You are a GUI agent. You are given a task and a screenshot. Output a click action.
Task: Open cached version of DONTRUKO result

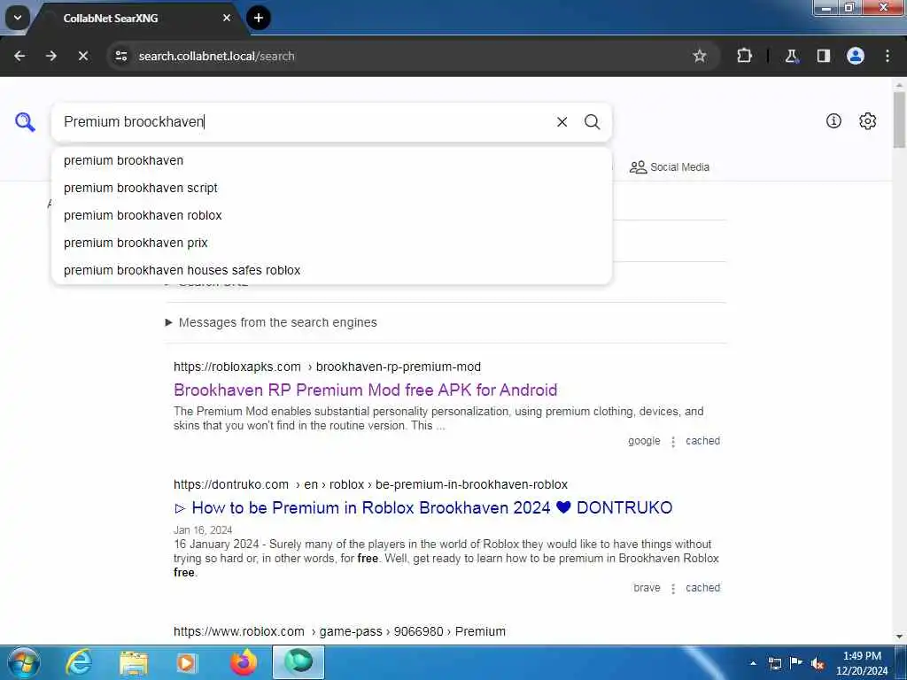click(702, 588)
